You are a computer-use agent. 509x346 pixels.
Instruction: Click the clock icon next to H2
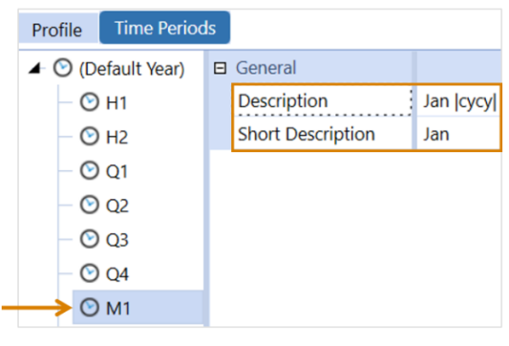click(89, 136)
